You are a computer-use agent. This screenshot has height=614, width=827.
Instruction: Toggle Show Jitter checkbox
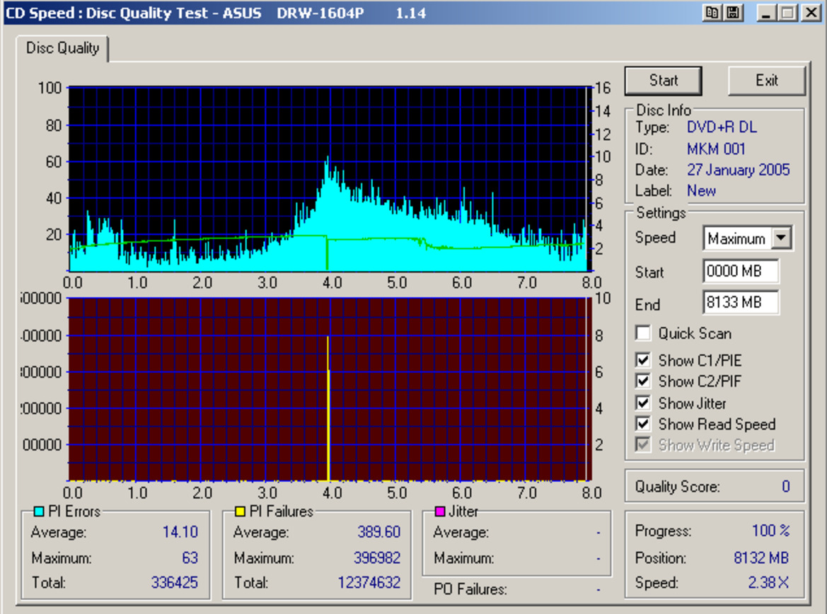(643, 403)
